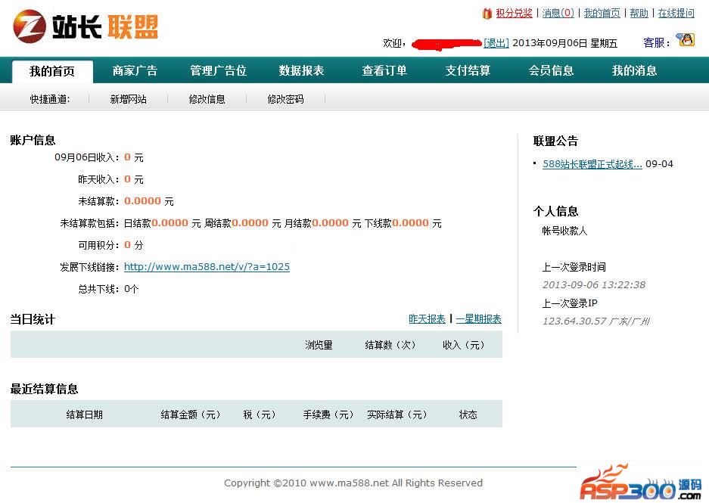Click the 结算日期 column header
The height and width of the screenshot is (503, 709).
(x=84, y=415)
